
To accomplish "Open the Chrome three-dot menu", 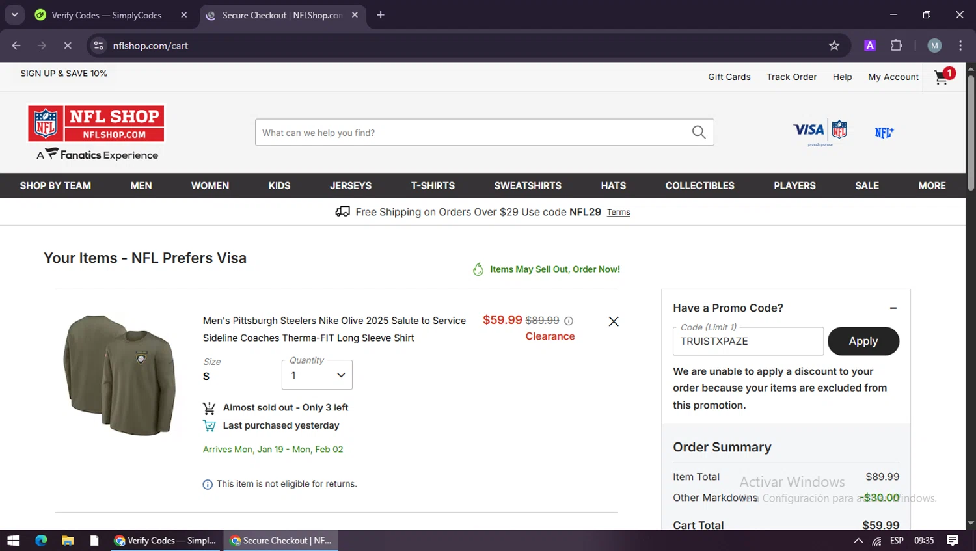I will pyautogui.click(x=960, y=46).
